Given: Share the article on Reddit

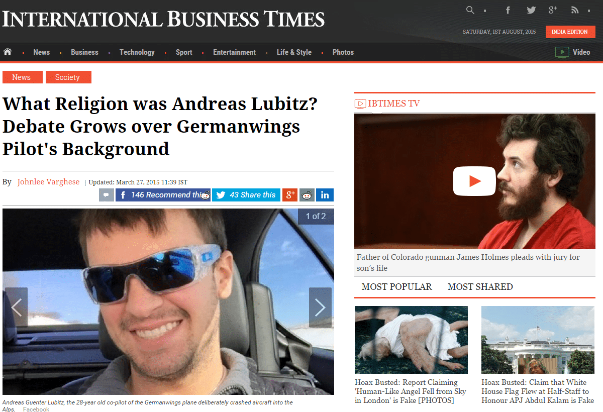Looking at the screenshot, I should tap(307, 195).
